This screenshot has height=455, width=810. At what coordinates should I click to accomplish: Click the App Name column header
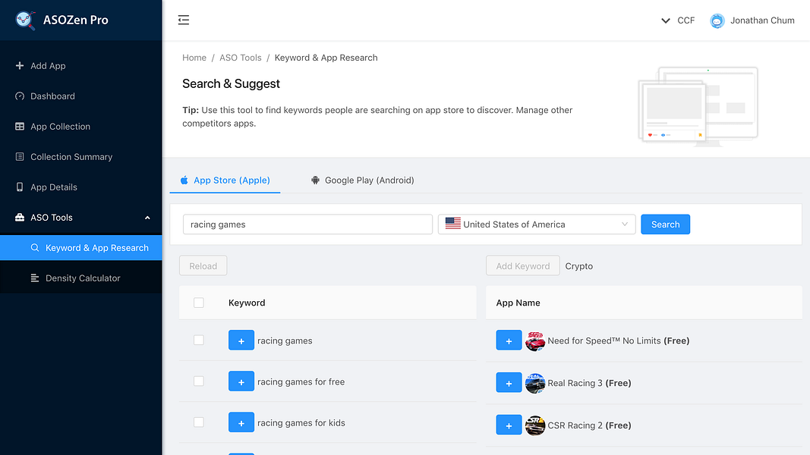click(x=518, y=303)
